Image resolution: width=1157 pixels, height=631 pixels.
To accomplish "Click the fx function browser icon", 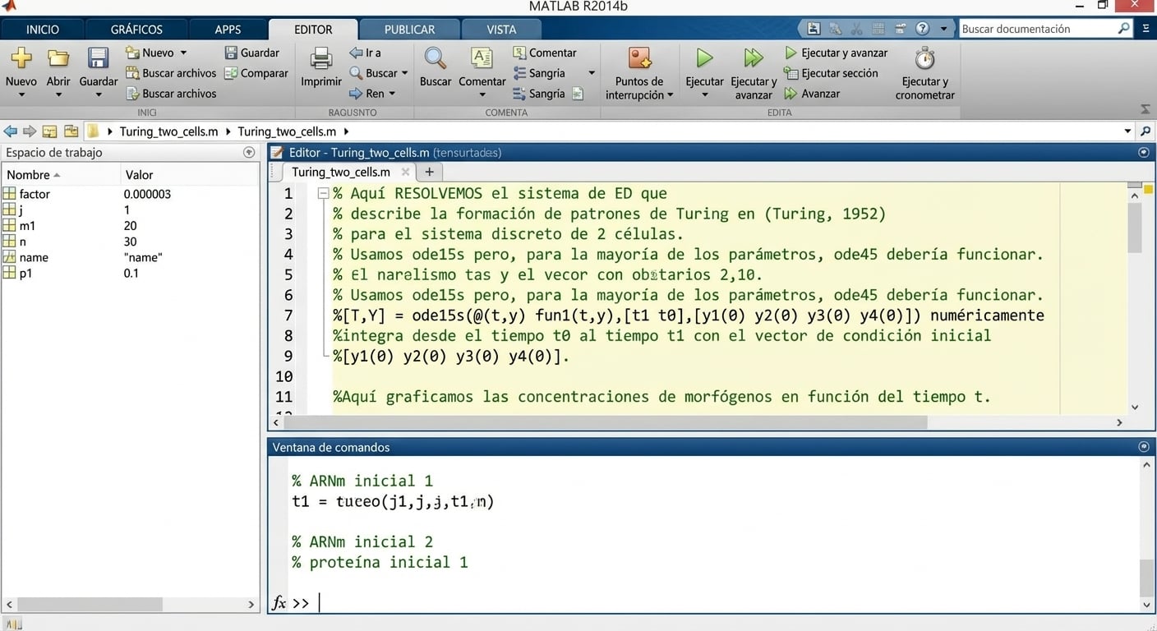I will 279,603.
